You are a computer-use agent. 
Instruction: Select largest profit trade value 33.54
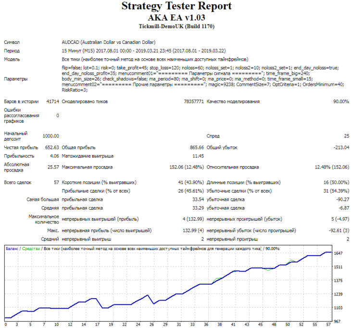point(198,199)
